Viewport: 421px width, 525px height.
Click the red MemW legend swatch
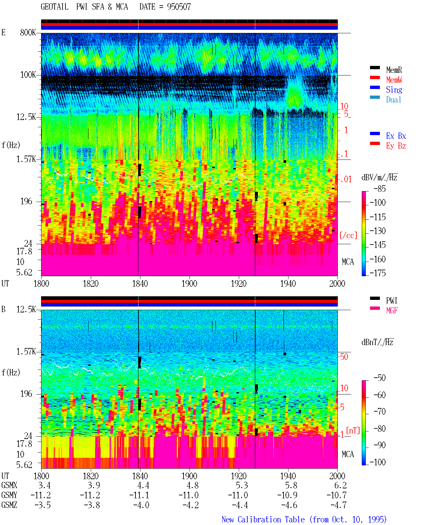[375, 77]
